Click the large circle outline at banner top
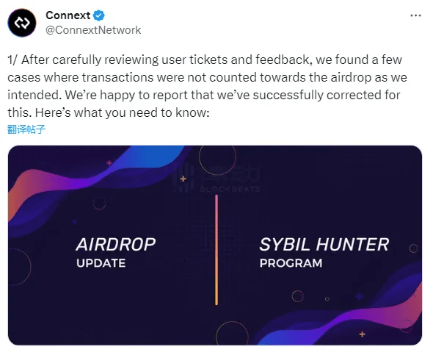This screenshot has width=433, height=355. (218, 157)
